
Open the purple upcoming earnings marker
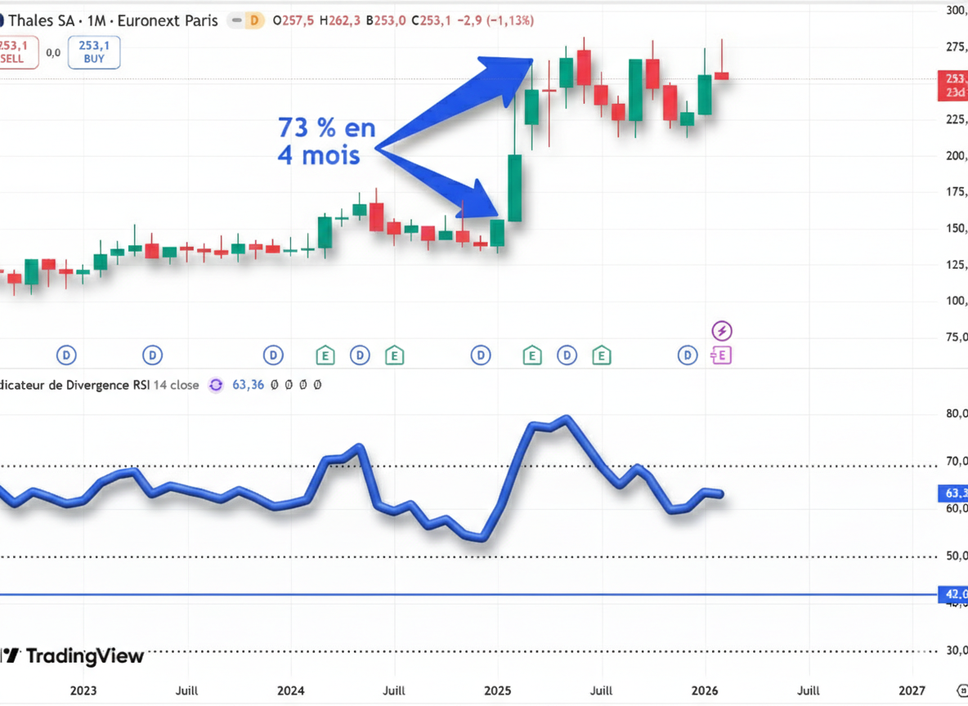point(721,355)
